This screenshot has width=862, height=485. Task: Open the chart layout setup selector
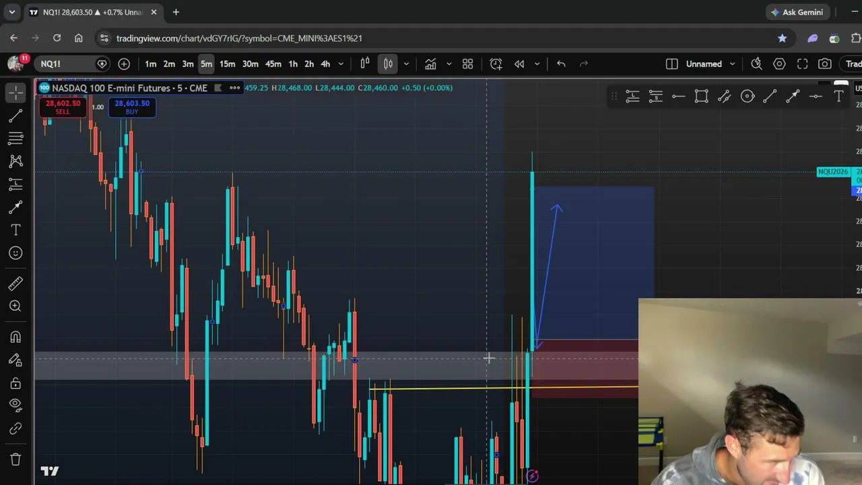click(671, 64)
